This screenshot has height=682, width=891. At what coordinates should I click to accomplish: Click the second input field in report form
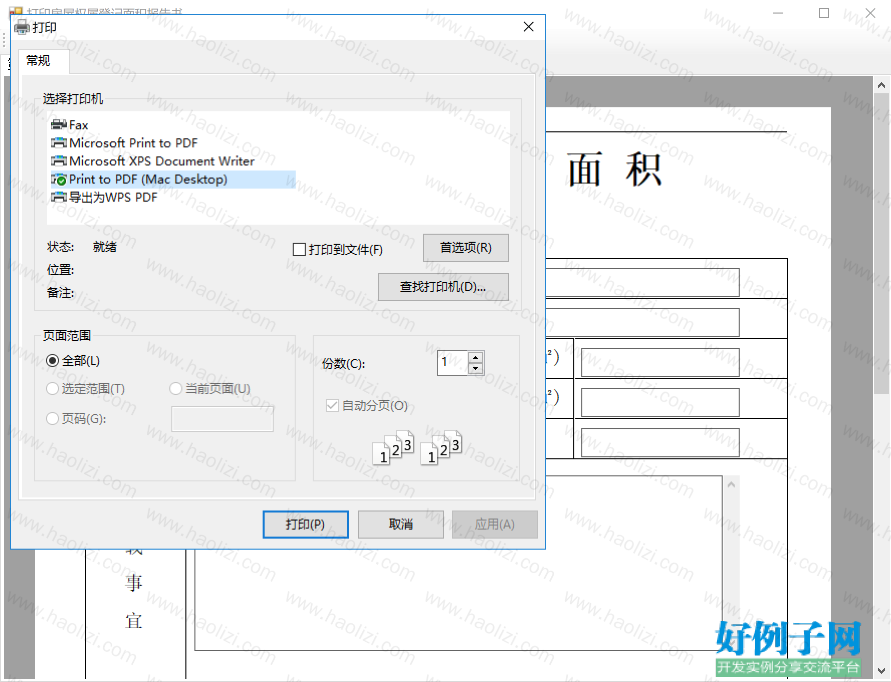642,322
